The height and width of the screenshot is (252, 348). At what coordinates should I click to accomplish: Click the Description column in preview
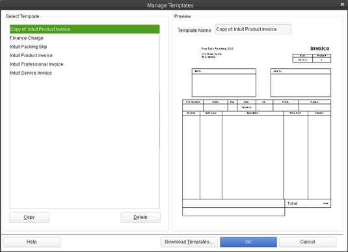252,155
